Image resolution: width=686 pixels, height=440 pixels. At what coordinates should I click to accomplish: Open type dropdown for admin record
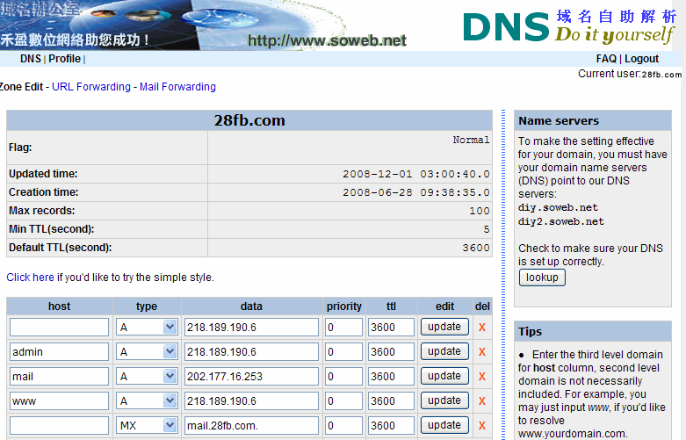pos(147,352)
